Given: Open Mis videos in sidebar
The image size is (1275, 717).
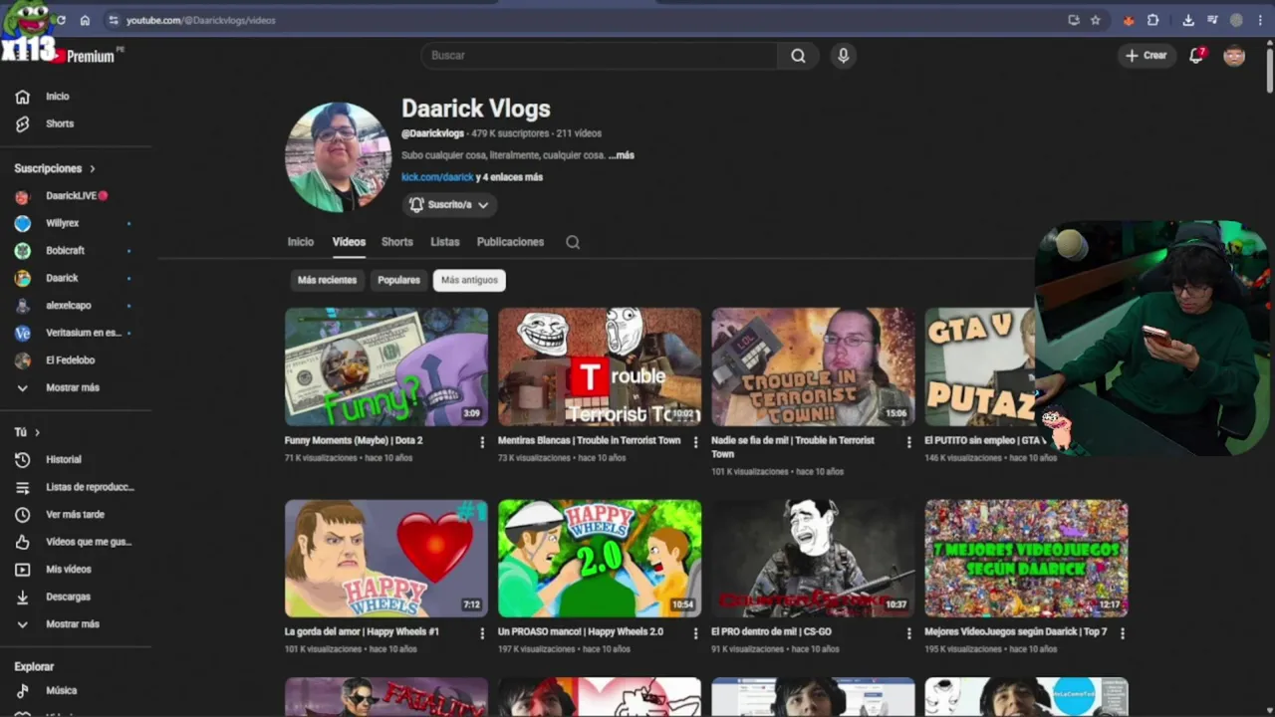Looking at the screenshot, I should [68, 569].
